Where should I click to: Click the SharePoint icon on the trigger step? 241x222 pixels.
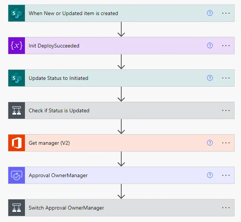17,13
